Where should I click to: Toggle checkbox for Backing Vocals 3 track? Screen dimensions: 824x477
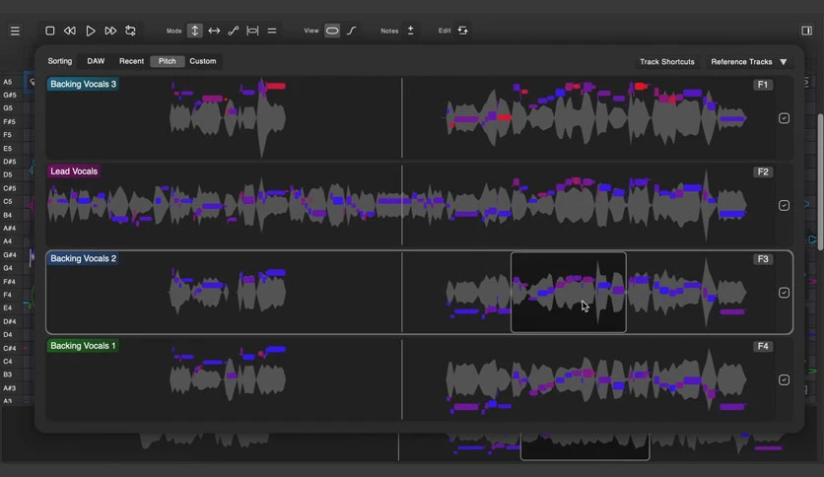(x=784, y=118)
